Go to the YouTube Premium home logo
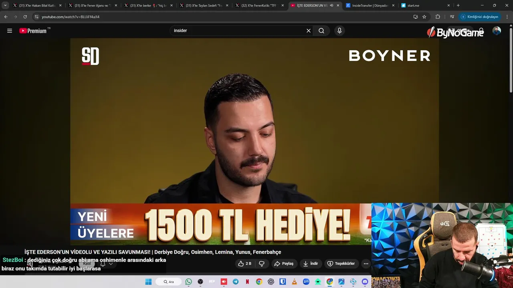The width and height of the screenshot is (513, 288). [x=33, y=31]
